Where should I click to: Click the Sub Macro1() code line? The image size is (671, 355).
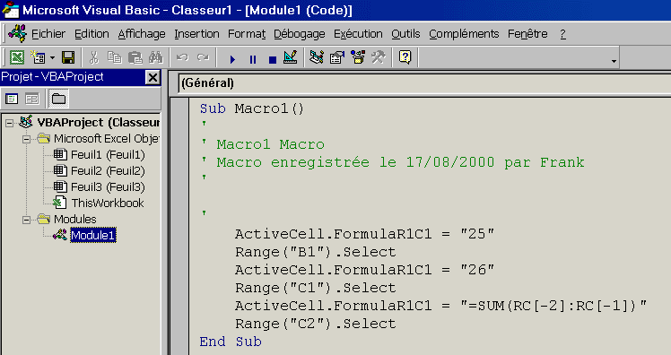point(251,108)
